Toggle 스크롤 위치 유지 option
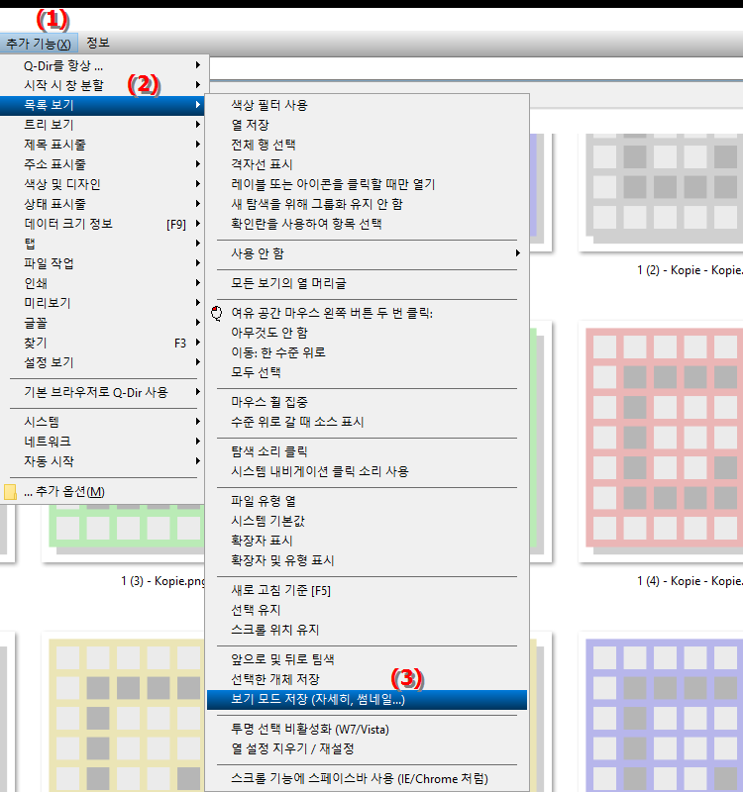Viewport: 743px width, 792px height. pos(367,630)
